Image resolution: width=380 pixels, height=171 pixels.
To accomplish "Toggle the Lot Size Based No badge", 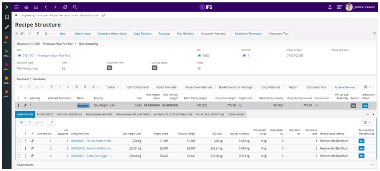I will [155, 68].
